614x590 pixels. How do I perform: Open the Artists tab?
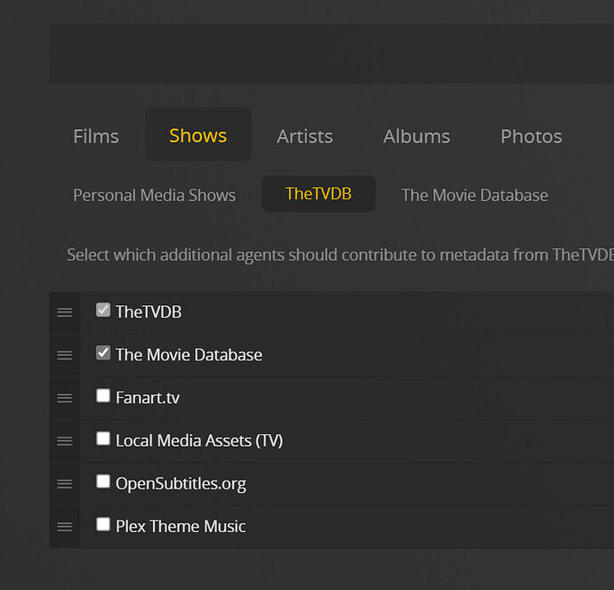pyautogui.click(x=304, y=136)
